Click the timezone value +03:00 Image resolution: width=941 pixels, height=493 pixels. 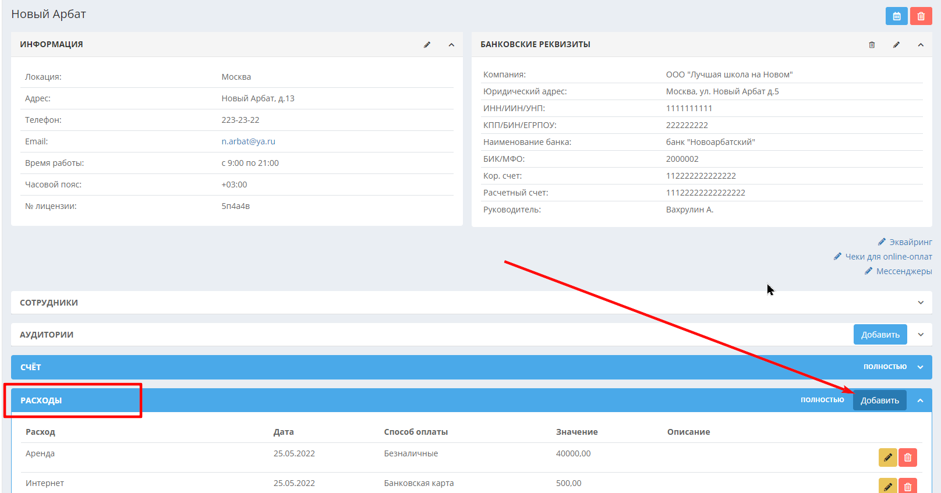(x=234, y=185)
